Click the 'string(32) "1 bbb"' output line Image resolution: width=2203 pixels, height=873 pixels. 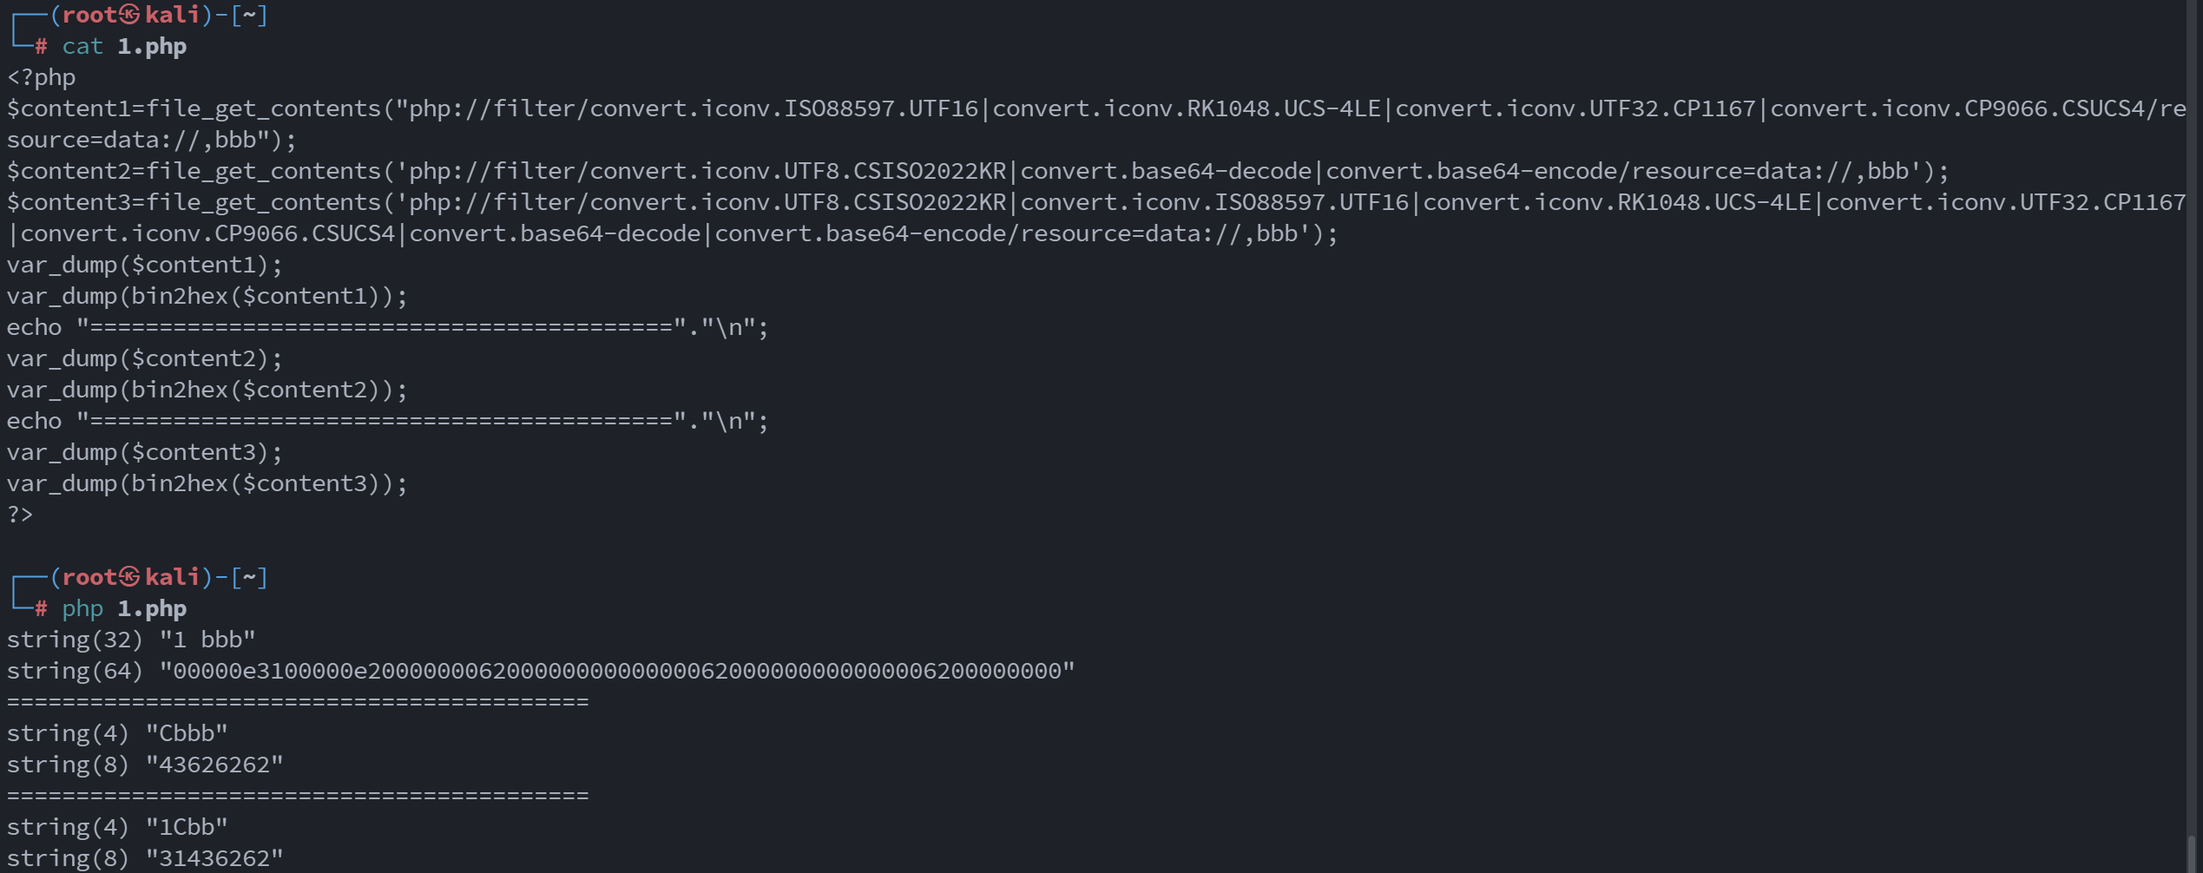[131, 640]
